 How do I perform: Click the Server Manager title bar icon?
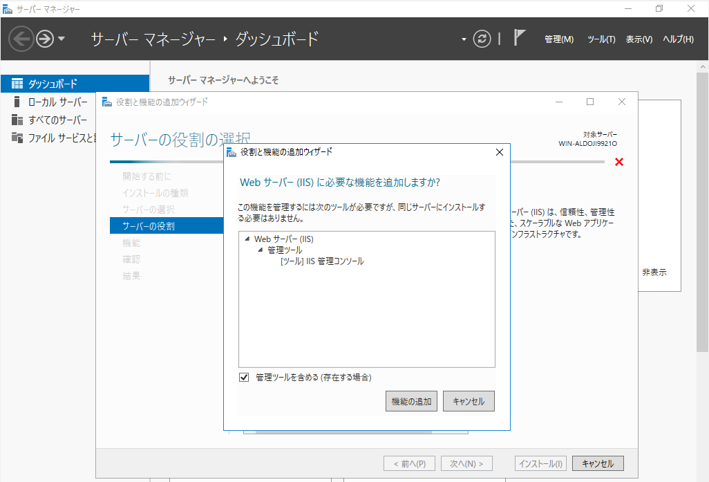click(8, 8)
